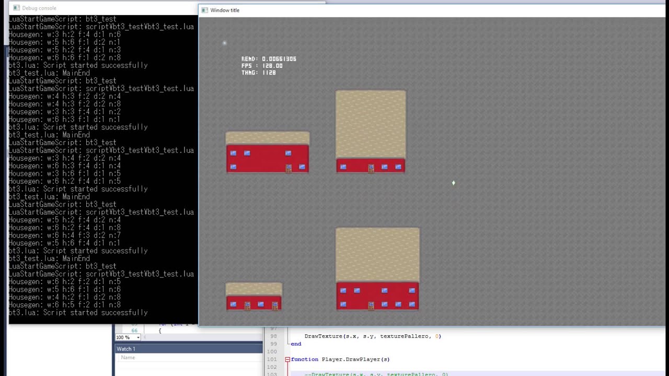Click the Name column header in Watch
669x376 pixels.
(128, 358)
